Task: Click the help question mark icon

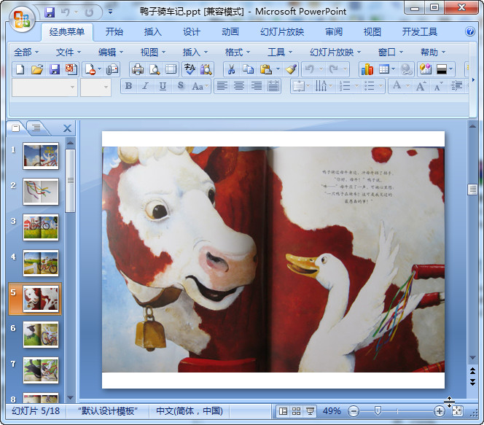Action: tap(470, 31)
